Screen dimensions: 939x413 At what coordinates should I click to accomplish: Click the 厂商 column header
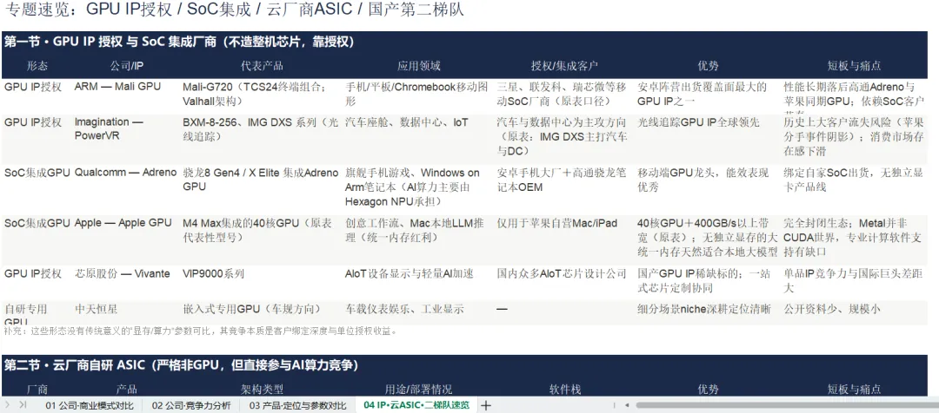[37, 389]
